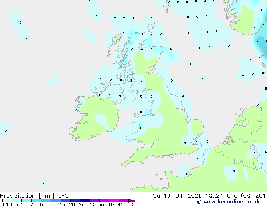
Task: Click the "GFS" model label
Action: tap(63, 196)
